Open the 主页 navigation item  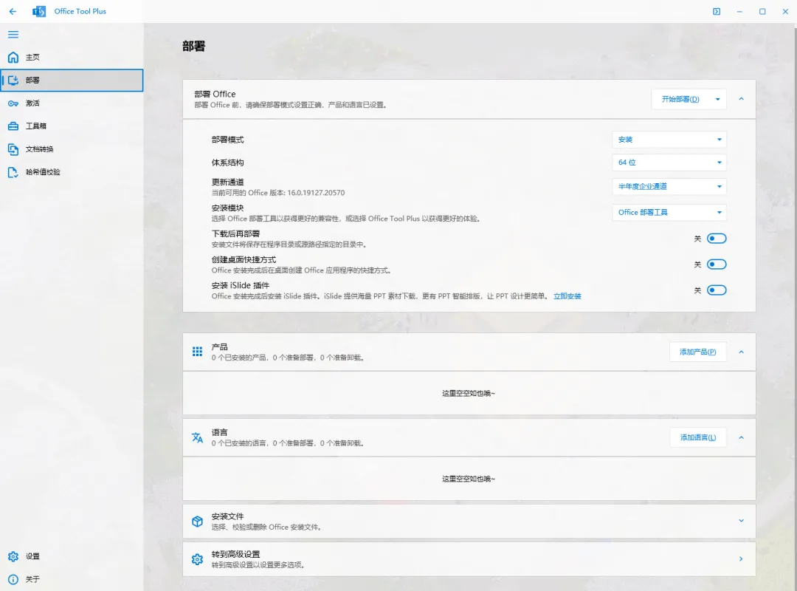pyautogui.click(x=72, y=57)
